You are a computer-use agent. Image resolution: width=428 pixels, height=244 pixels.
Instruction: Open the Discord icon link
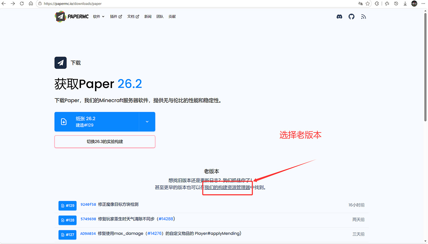point(339,16)
